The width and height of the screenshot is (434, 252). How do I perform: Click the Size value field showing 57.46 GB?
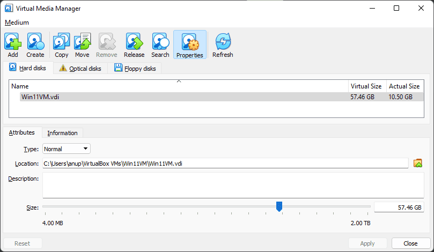click(399, 207)
